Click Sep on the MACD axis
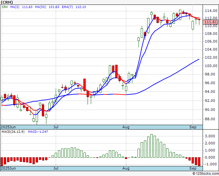The width and height of the screenshot is (219, 176). (x=193, y=168)
